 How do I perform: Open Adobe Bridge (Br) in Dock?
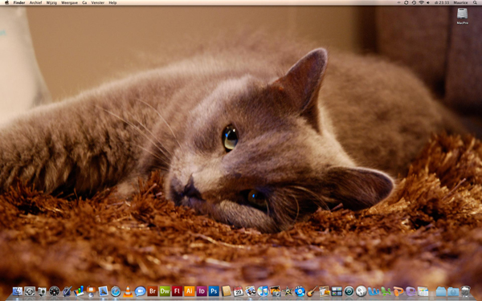[x=153, y=291]
